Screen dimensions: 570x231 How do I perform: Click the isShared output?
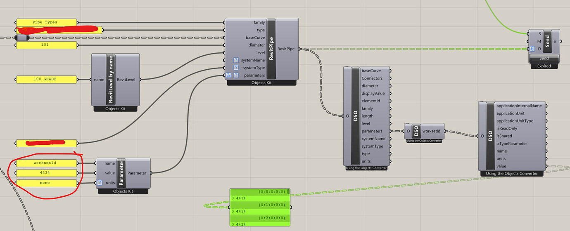click(x=504, y=136)
